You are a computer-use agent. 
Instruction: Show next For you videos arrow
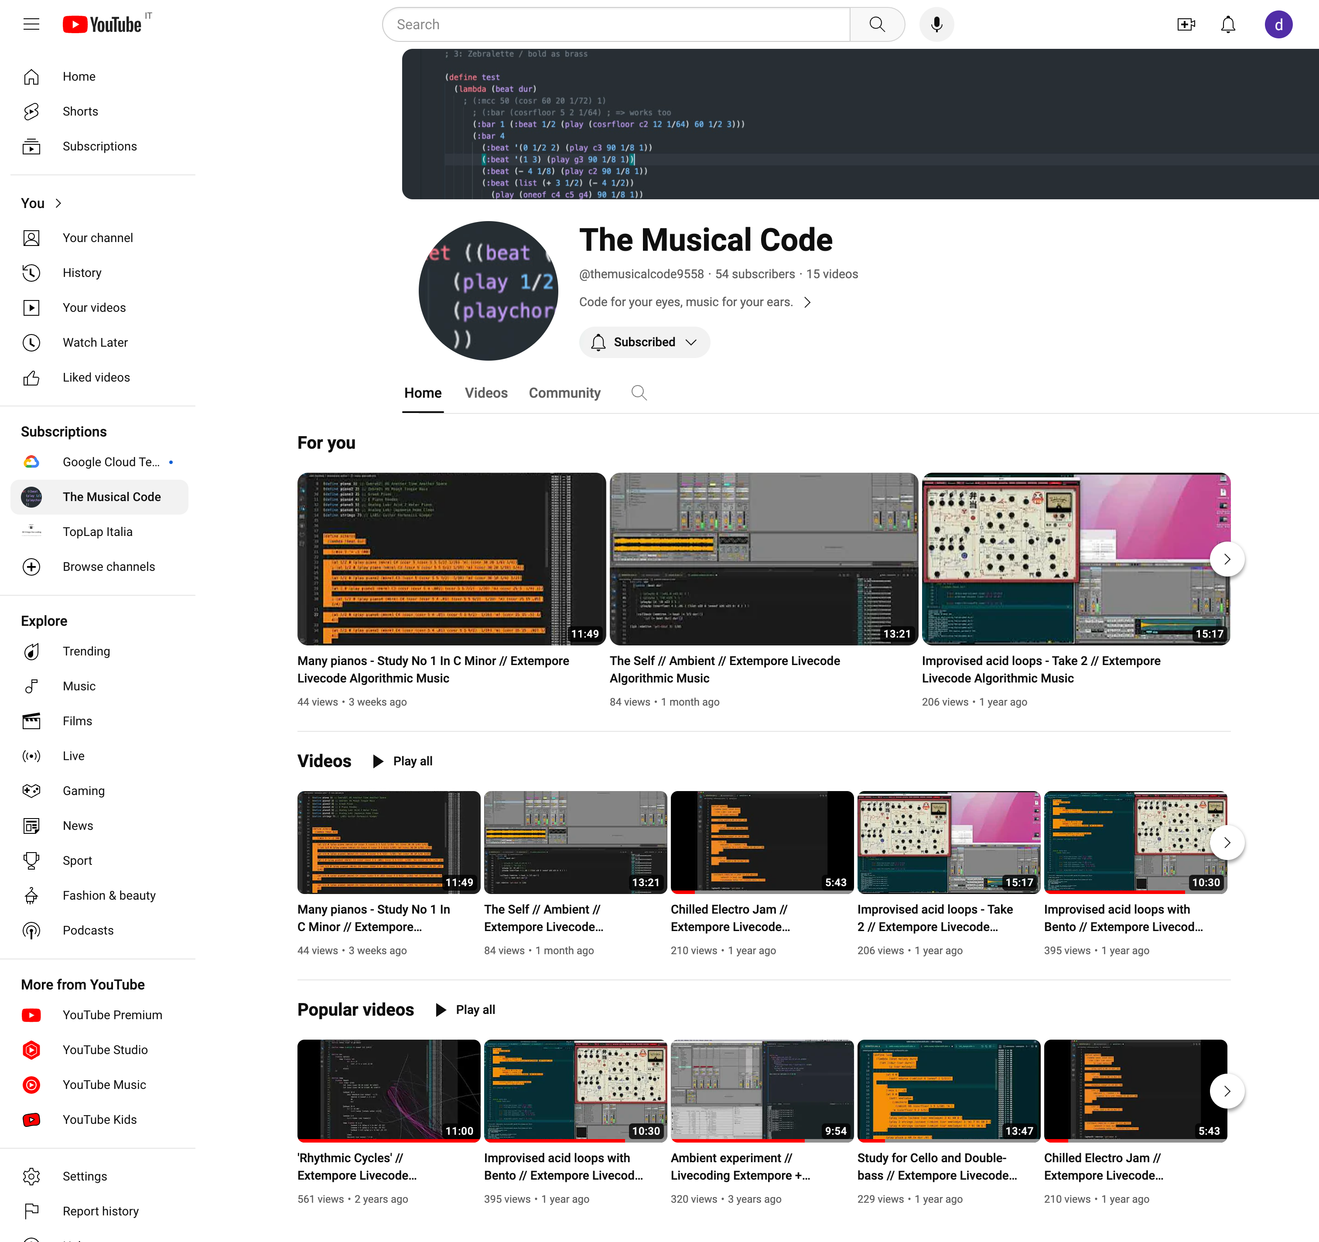tap(1227, 559)
